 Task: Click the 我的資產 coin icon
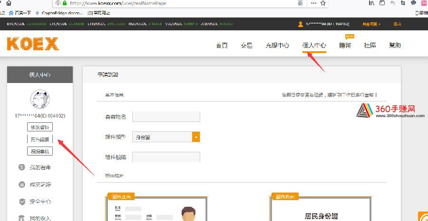click(21, 167)
